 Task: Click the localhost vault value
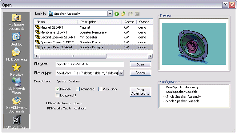(x=80, y=108)
